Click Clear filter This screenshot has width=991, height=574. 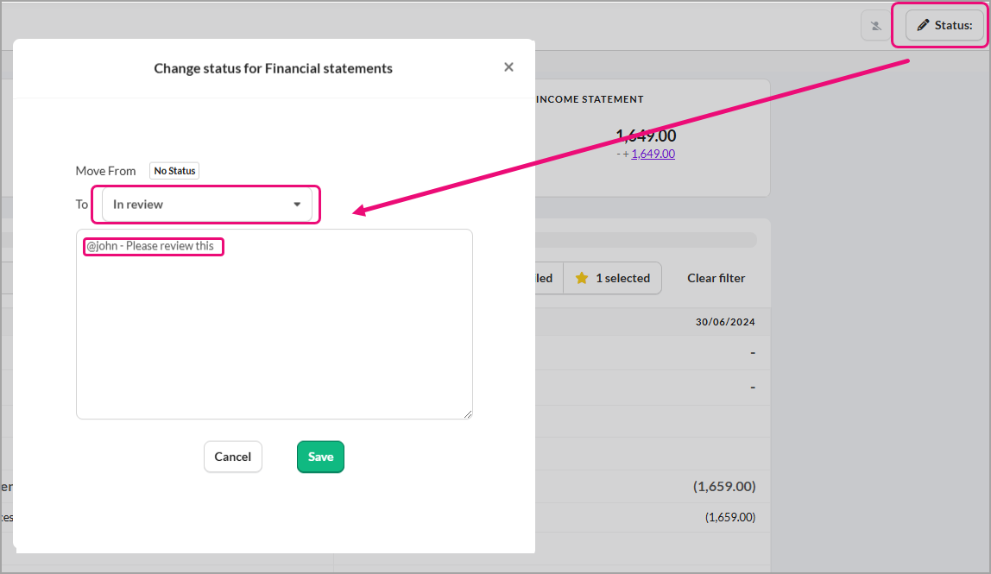[716, 278]
